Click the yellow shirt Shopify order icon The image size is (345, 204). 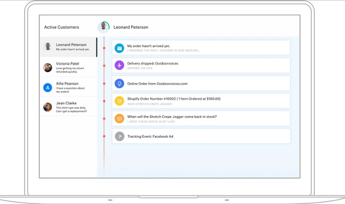pos(119,101)
